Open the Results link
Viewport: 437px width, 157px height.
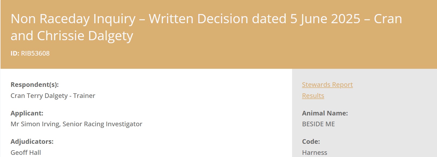coord(313,96)
